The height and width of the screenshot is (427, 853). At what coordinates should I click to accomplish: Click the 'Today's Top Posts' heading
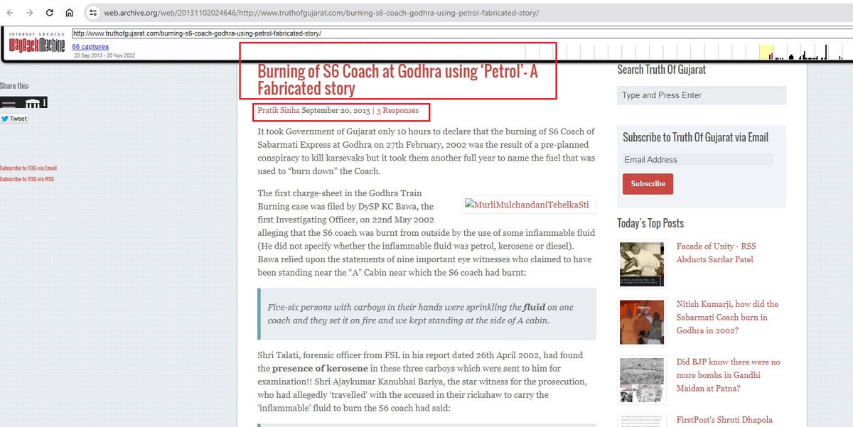[650, 223]
